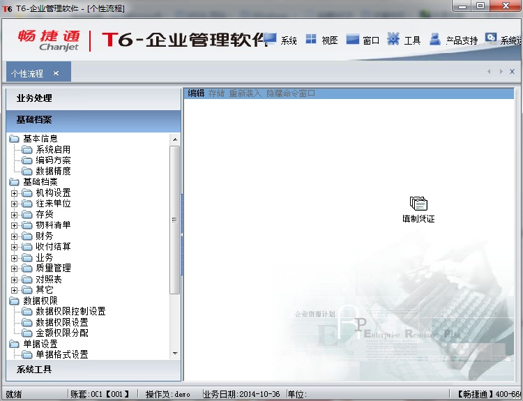523x401 pixels.
Task: Click 存储 in the command bar
Action: 216,93
